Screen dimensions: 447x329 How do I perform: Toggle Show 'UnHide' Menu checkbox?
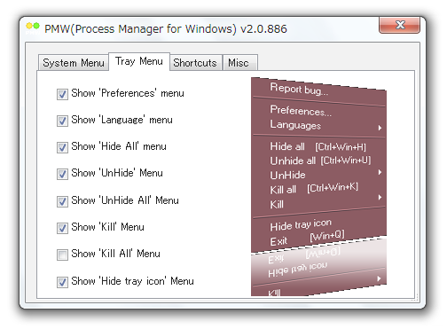62,174
